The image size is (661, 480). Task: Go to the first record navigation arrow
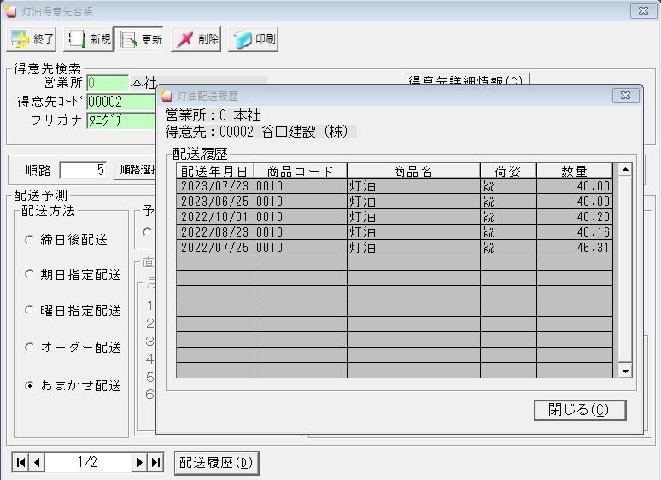pos(21,462)
